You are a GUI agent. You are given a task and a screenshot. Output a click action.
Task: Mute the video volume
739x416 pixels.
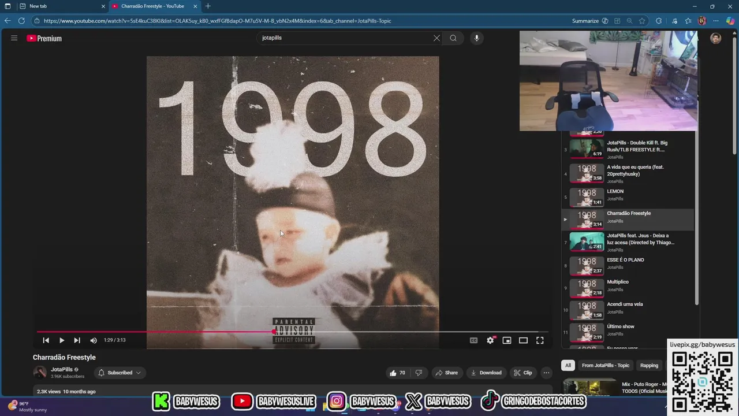[94, 340]
